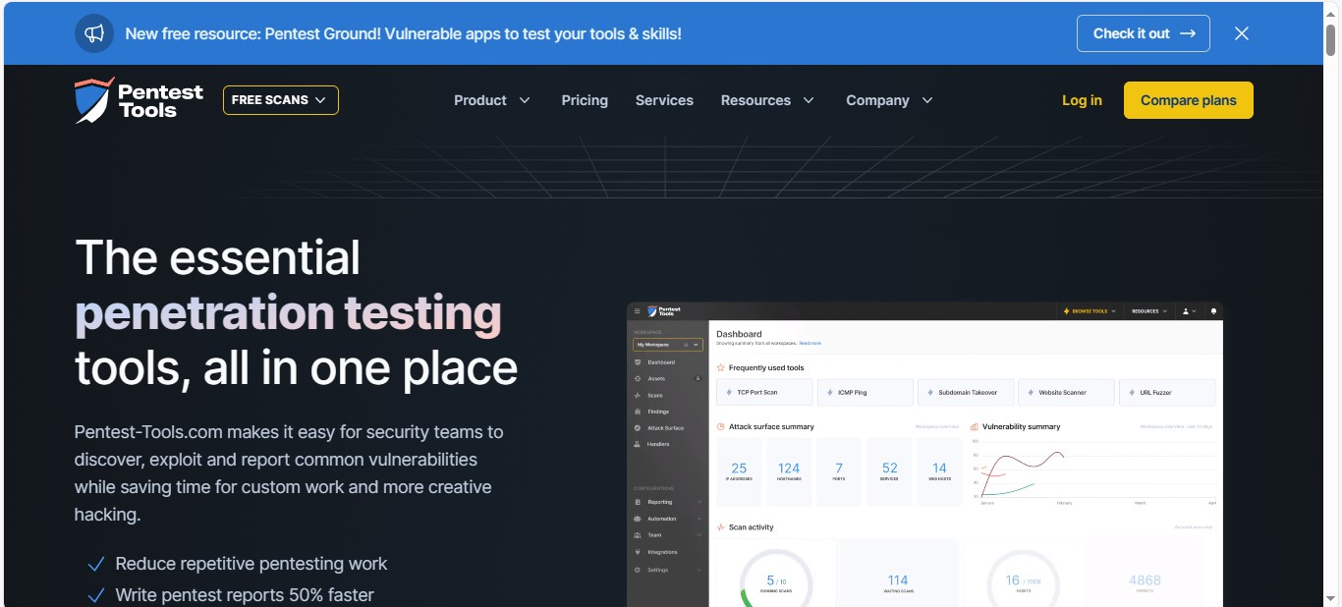1342x607 pixels.
Task: Click the Account overview label beside Scan activity
Action: click(1193, 527)
